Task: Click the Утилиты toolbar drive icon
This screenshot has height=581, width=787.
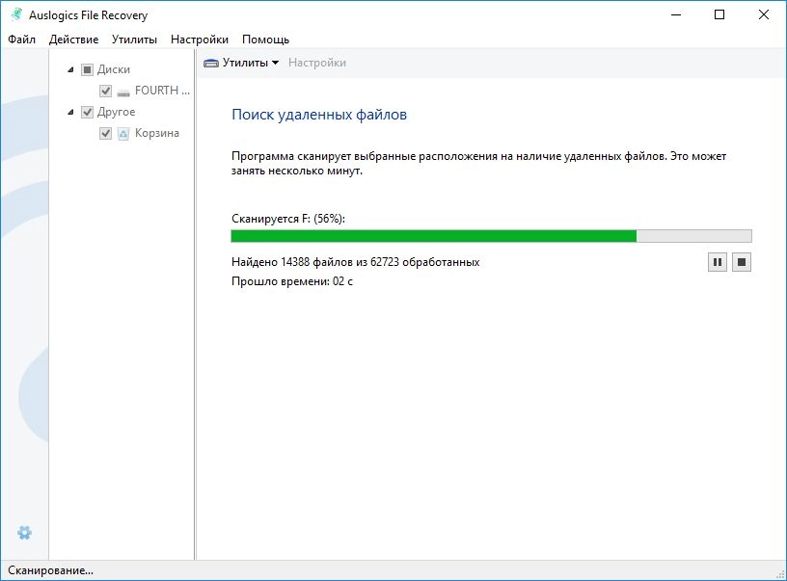Action: tap(211, 64)
